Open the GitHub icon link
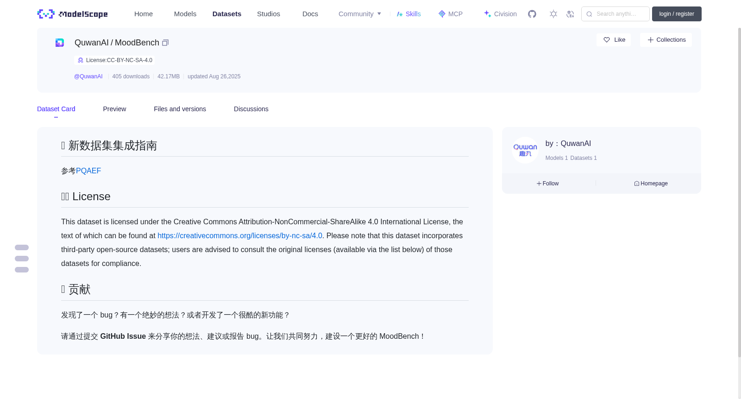Screen dimensions: 741x399 coord(532,14)
